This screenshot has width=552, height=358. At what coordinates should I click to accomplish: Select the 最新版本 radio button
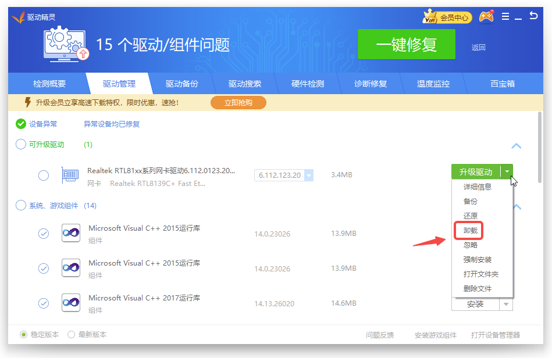pos(72,335)
